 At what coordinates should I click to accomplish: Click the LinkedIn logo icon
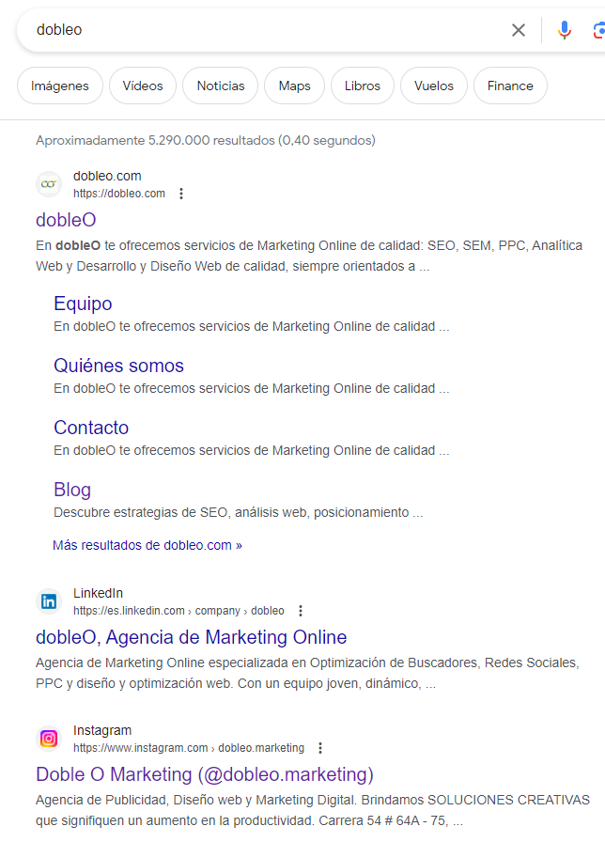[49, 601]
